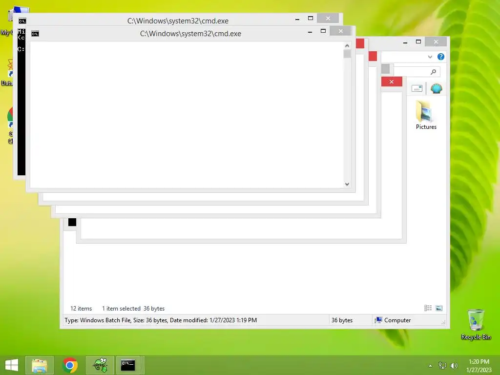Switch to details view in Explorer status bar
This screenshot has height=375, width=500.
pyautogui.click(x=428, y=308)
